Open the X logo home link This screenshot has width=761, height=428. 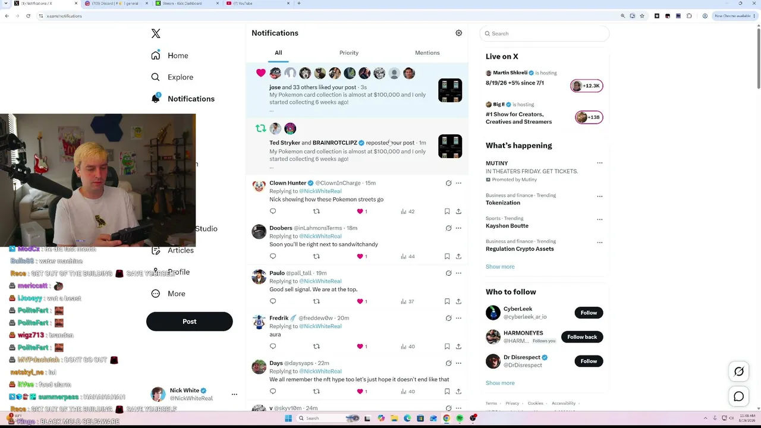pyautogui.click(x=156, y=34)
